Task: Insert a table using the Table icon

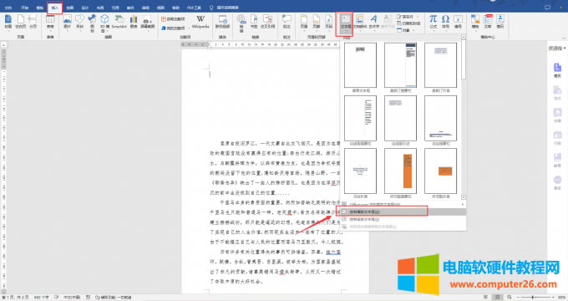Action: 50,22
